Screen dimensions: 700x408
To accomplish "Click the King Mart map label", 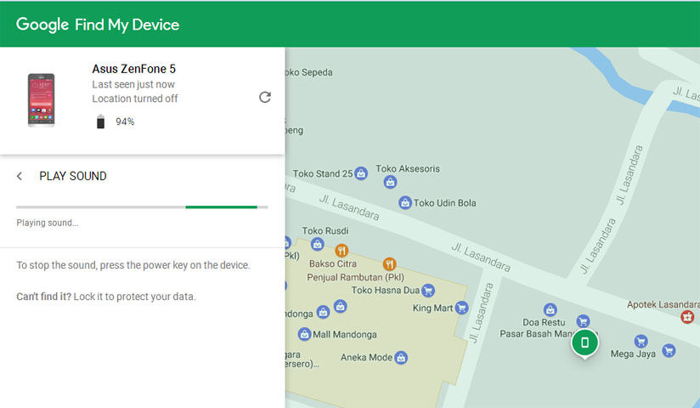I will 432,308.
